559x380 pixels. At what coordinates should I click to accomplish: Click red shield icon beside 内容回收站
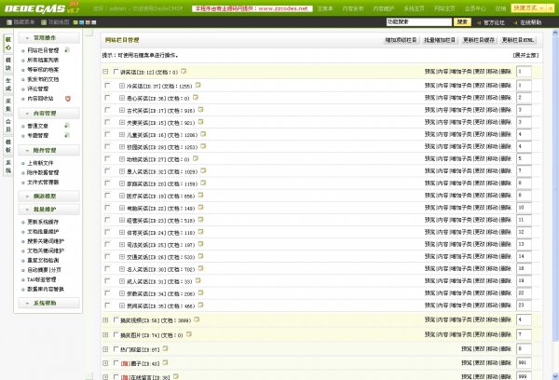(x=68, y=99)
